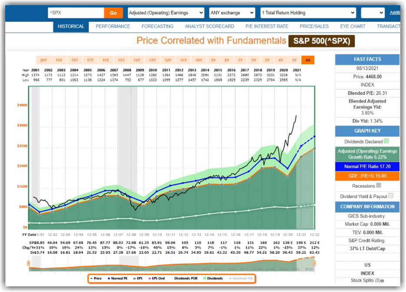The image size is (406, 292).
Task: Click the right handle of range slider
Action: coord(314,263)
